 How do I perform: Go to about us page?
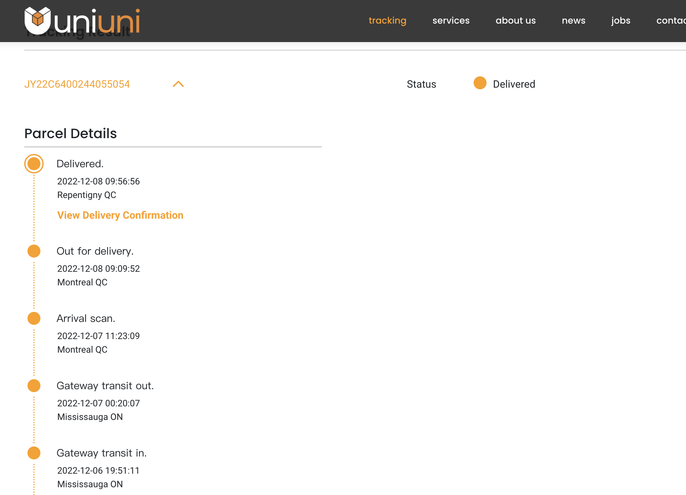pyautogui.click(x=515, y=20)
